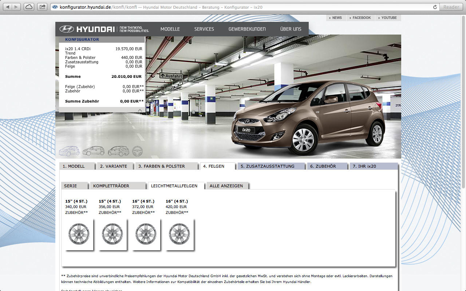Image resolution: width=466 pixels, height=291 pixels.
Task: Select the 4. FELGEN tab
Action: [x=218, y=166]
